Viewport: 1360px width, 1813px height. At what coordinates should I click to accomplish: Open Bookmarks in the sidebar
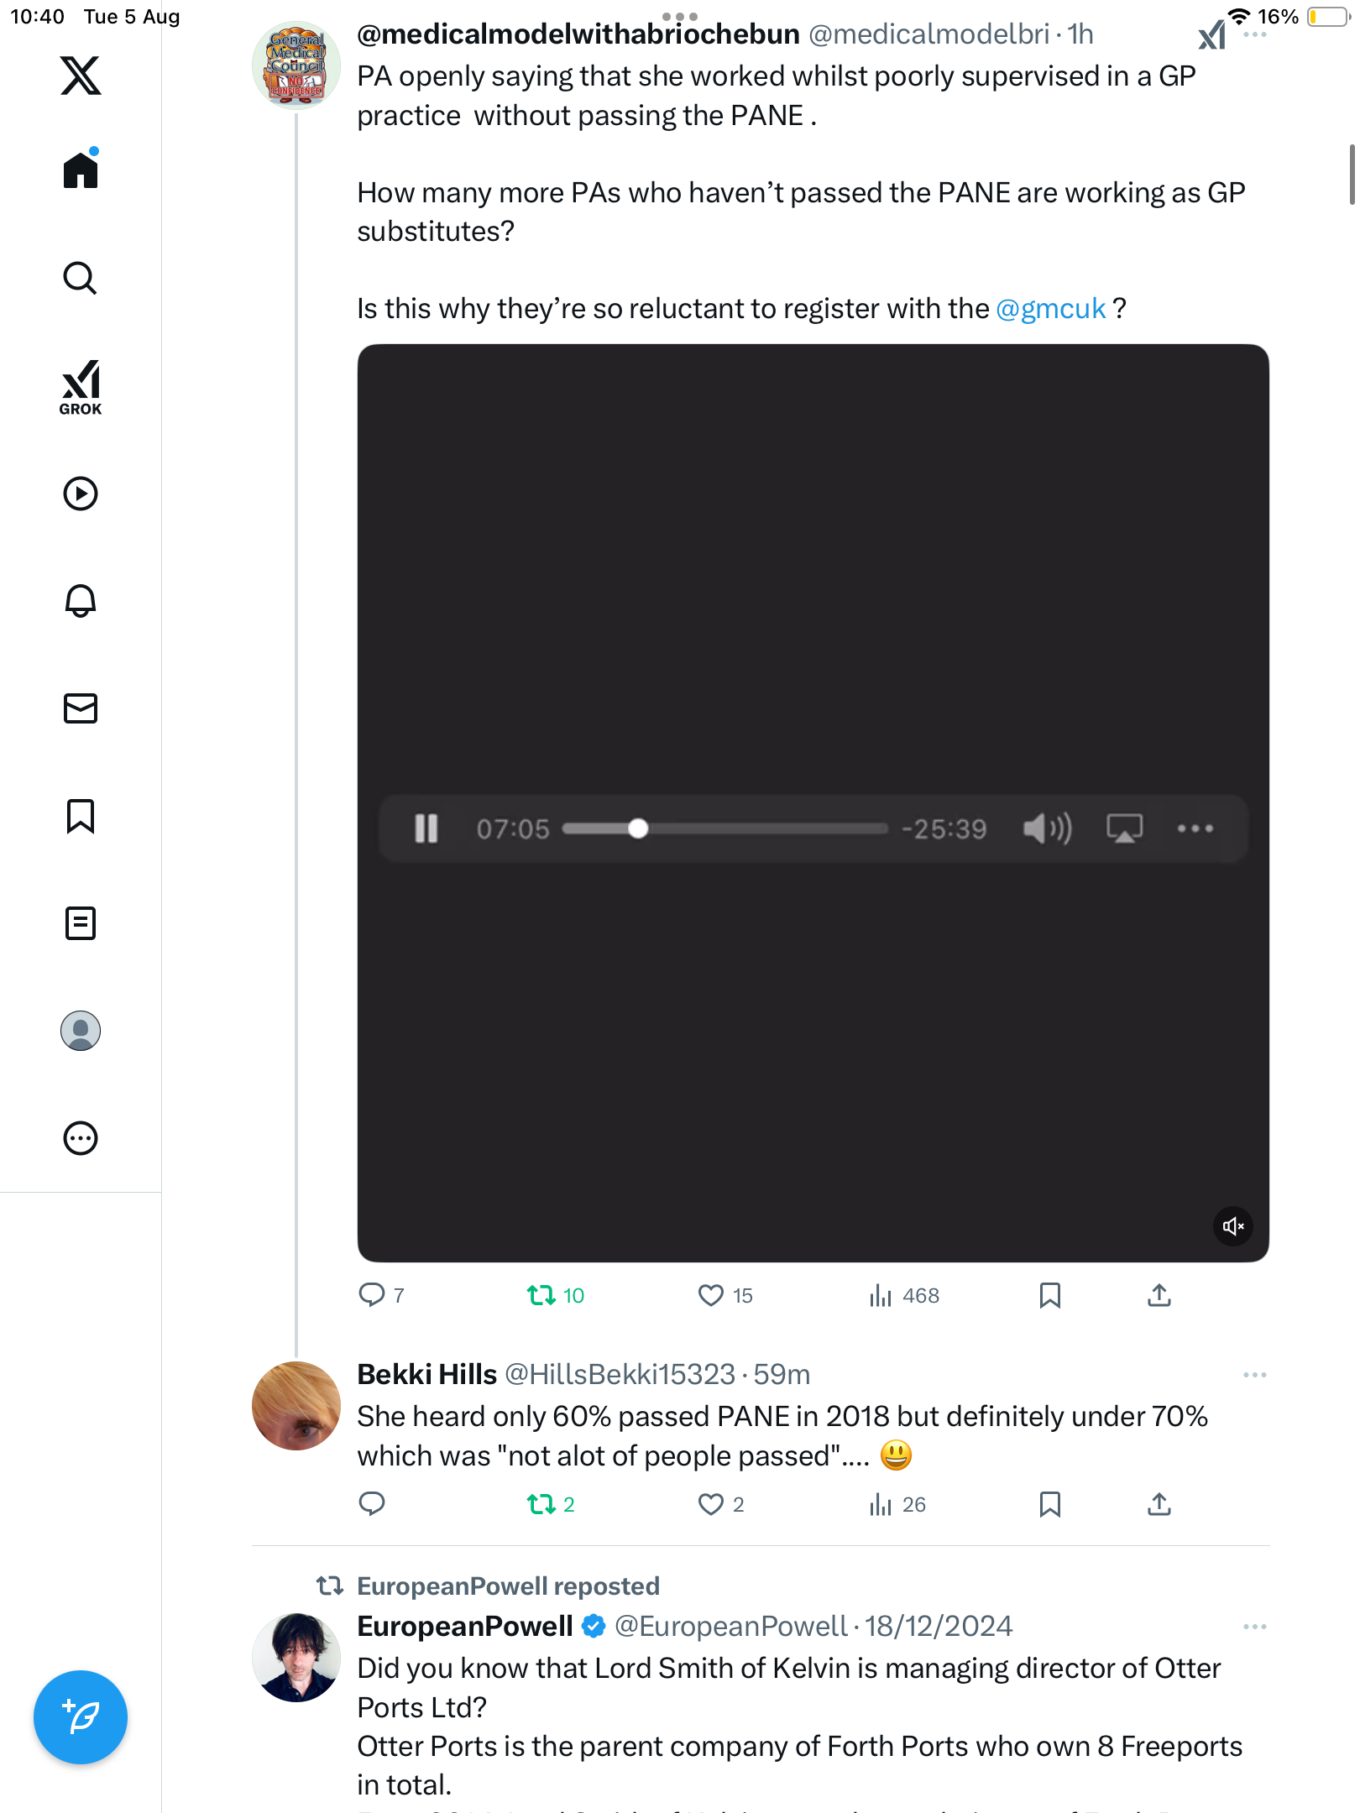pyautogui.click(x=81, y=816)
